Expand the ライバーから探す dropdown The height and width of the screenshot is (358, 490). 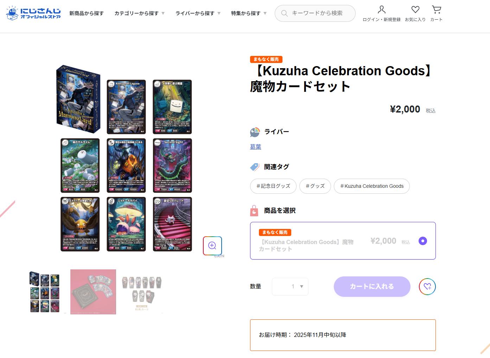coord(198,13)
